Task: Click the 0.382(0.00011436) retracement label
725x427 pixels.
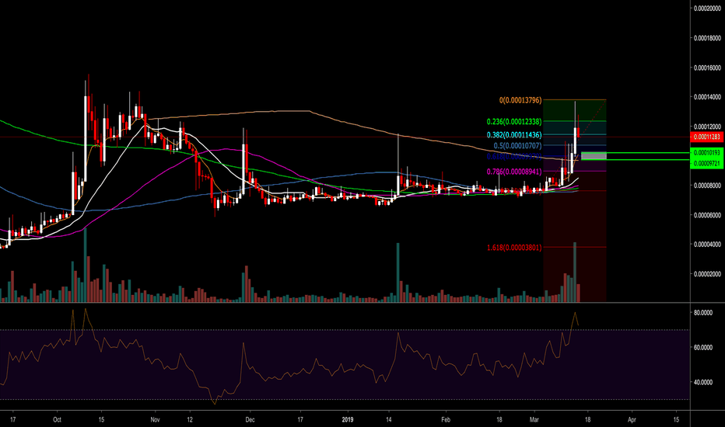Action: click(x=513, y=135)
